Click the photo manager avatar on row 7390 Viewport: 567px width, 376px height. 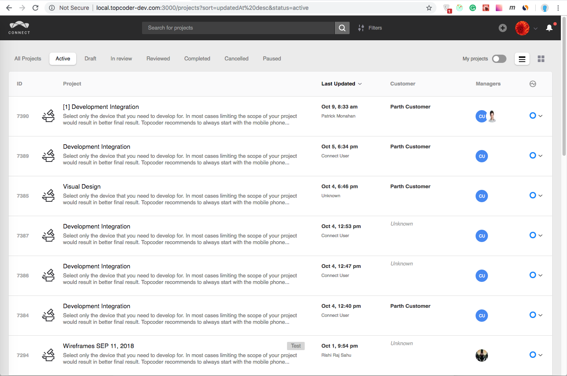coord(492,116)
